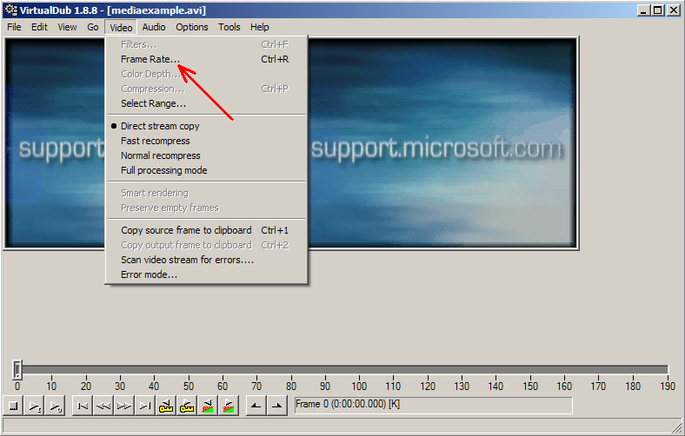Image resolution: width=685 pixels, height=436 pixels.
Task: Open the File menu
Action: [14, 27]
